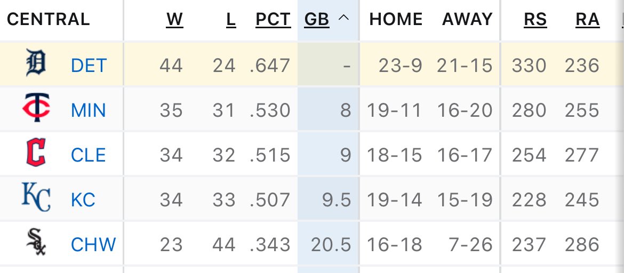The width and height of the screenshot is (624, 273).
Task: Toggle the GB sort direction caret
Action: 344,18
